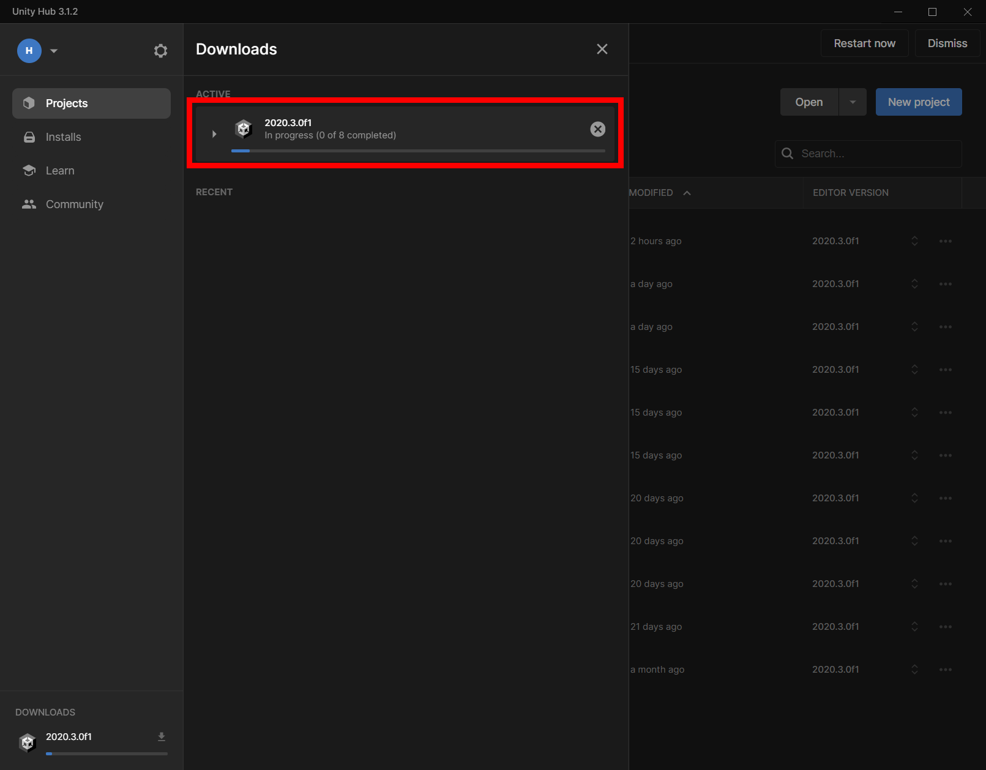The image size is (986, 770).
Task: Click the '2 hours ago' modified text
Action: tap(656, 241)
